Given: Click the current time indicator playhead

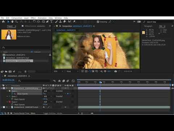Looking at the screenshot, I should click(x=100, y=82).
